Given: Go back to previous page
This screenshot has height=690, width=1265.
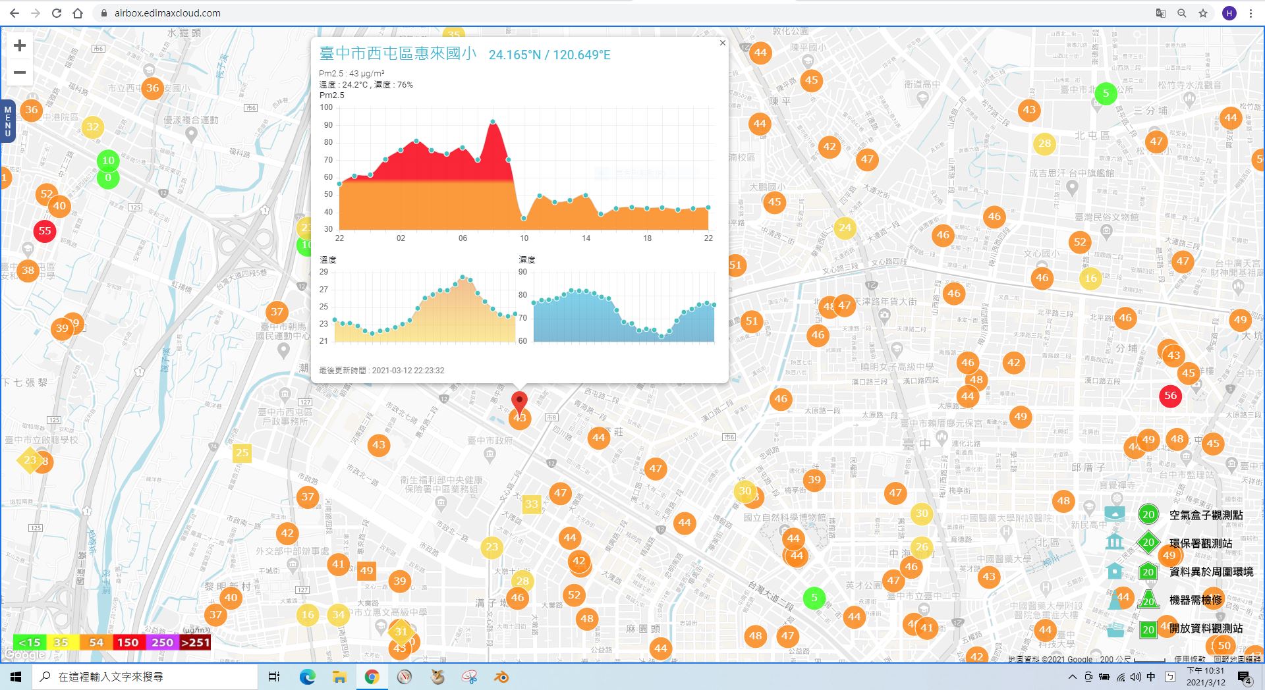Looking at the screenshot, I should coord(14,13).
